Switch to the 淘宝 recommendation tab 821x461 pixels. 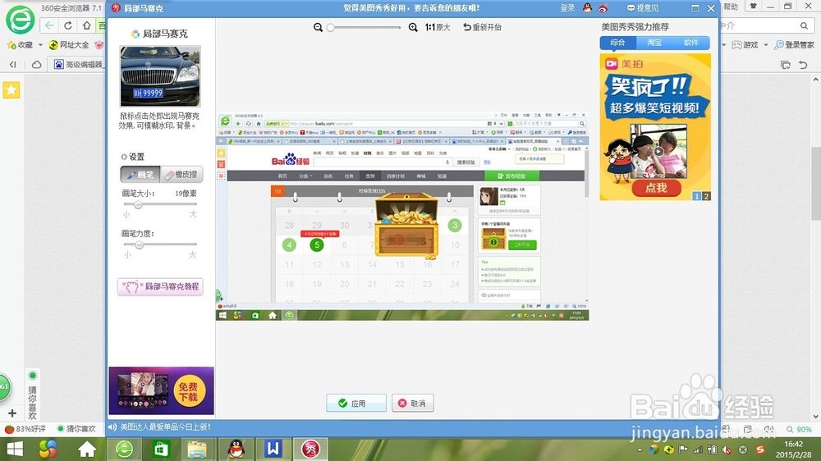coord(654,43)
